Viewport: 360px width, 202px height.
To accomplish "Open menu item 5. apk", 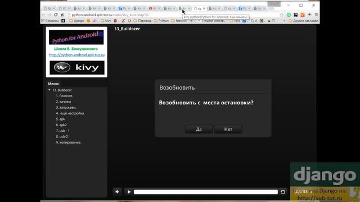I will (60, 119).
